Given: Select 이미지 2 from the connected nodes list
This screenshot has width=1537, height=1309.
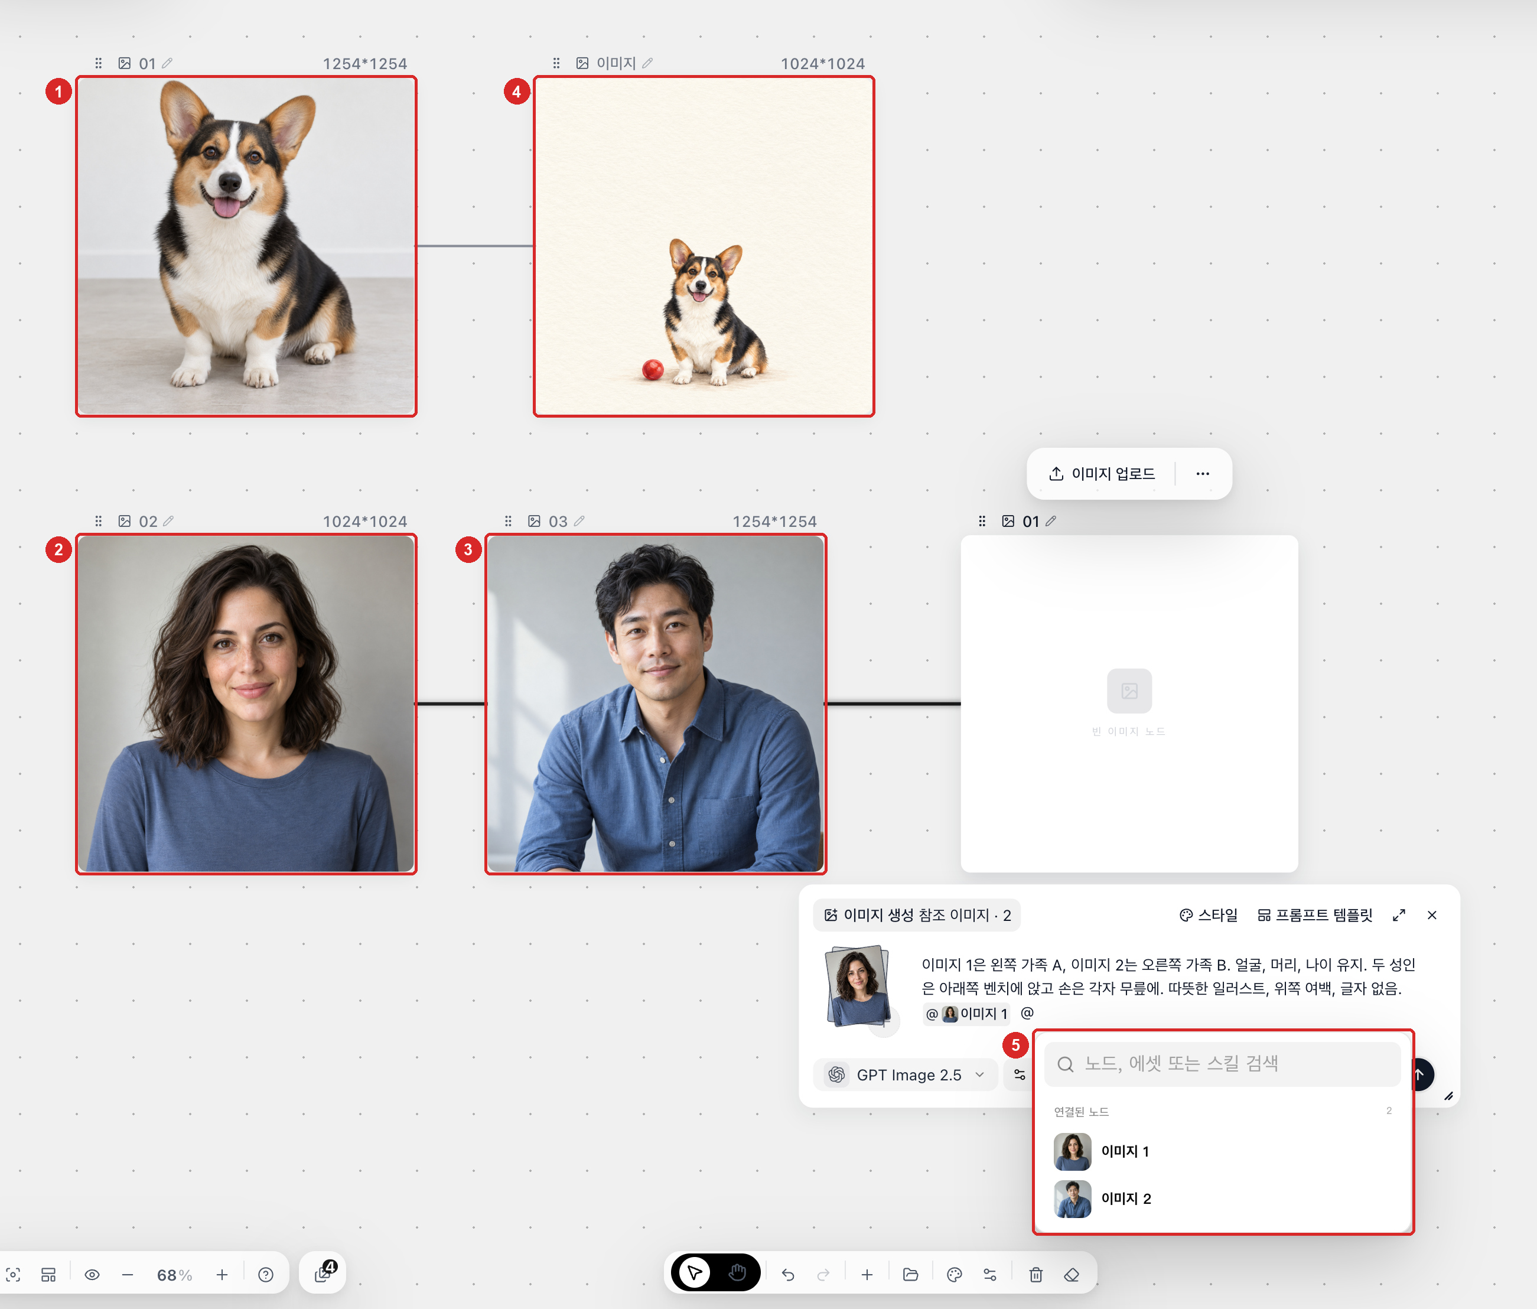Looking at the screenshot, I should pyautogui.click(x=1223, y=1199).
